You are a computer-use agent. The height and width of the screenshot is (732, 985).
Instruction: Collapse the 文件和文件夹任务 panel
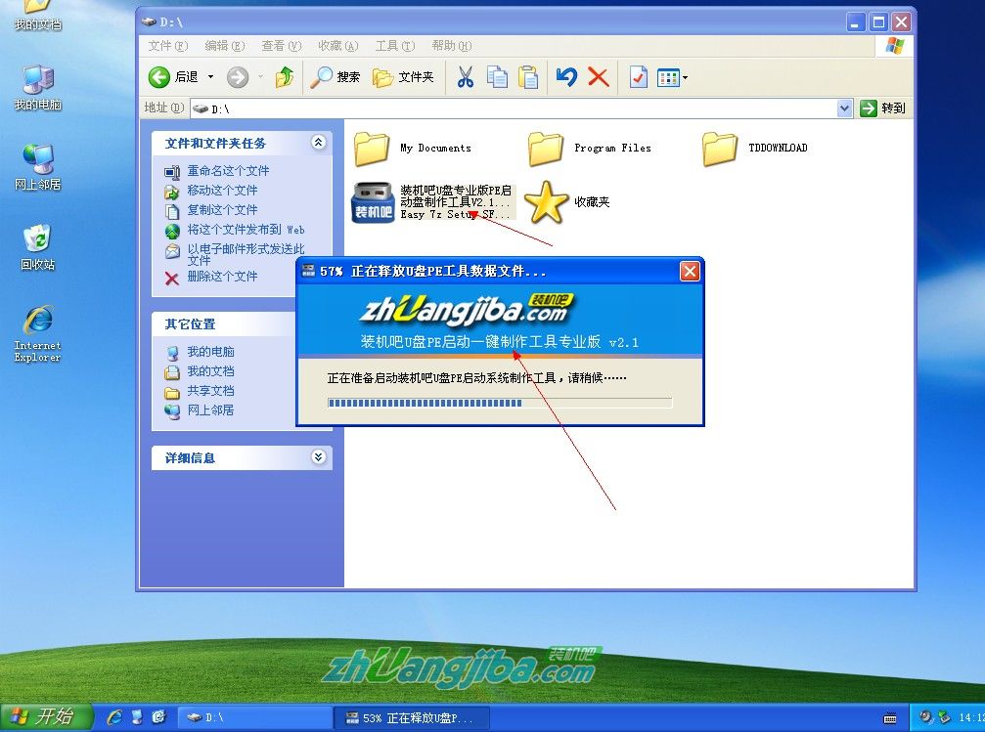318,143
